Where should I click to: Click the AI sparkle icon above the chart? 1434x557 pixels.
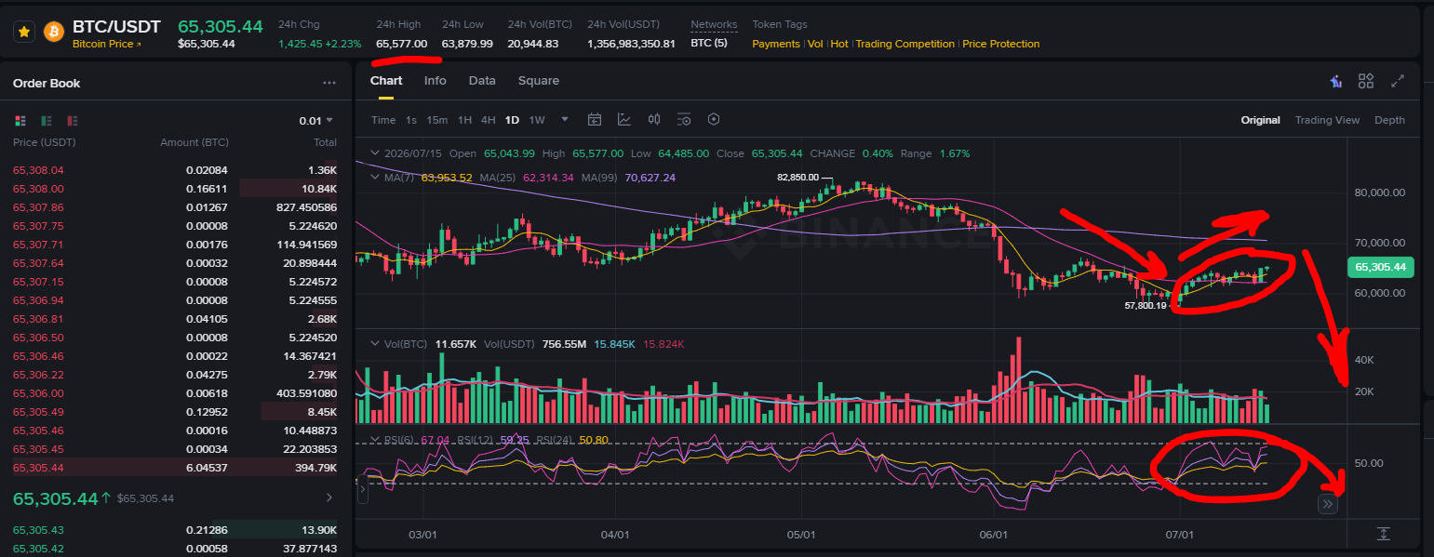click(1336, 81)
